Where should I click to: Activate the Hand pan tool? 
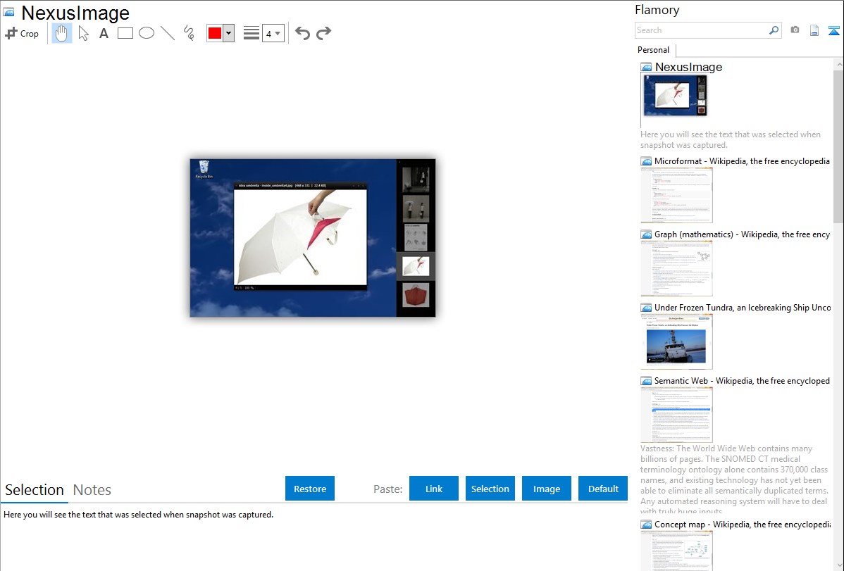(62, 33)
